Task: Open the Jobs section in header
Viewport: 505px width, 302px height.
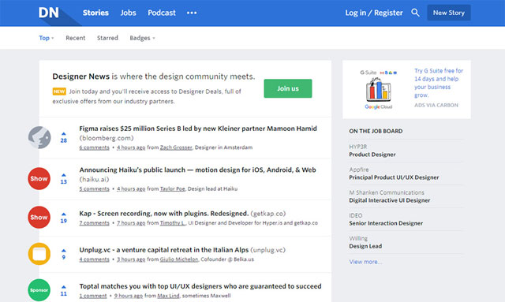Action: 128,13
